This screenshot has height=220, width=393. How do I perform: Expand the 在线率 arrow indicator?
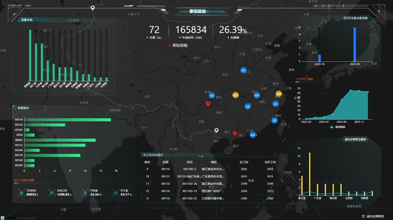tap(228, 37)
